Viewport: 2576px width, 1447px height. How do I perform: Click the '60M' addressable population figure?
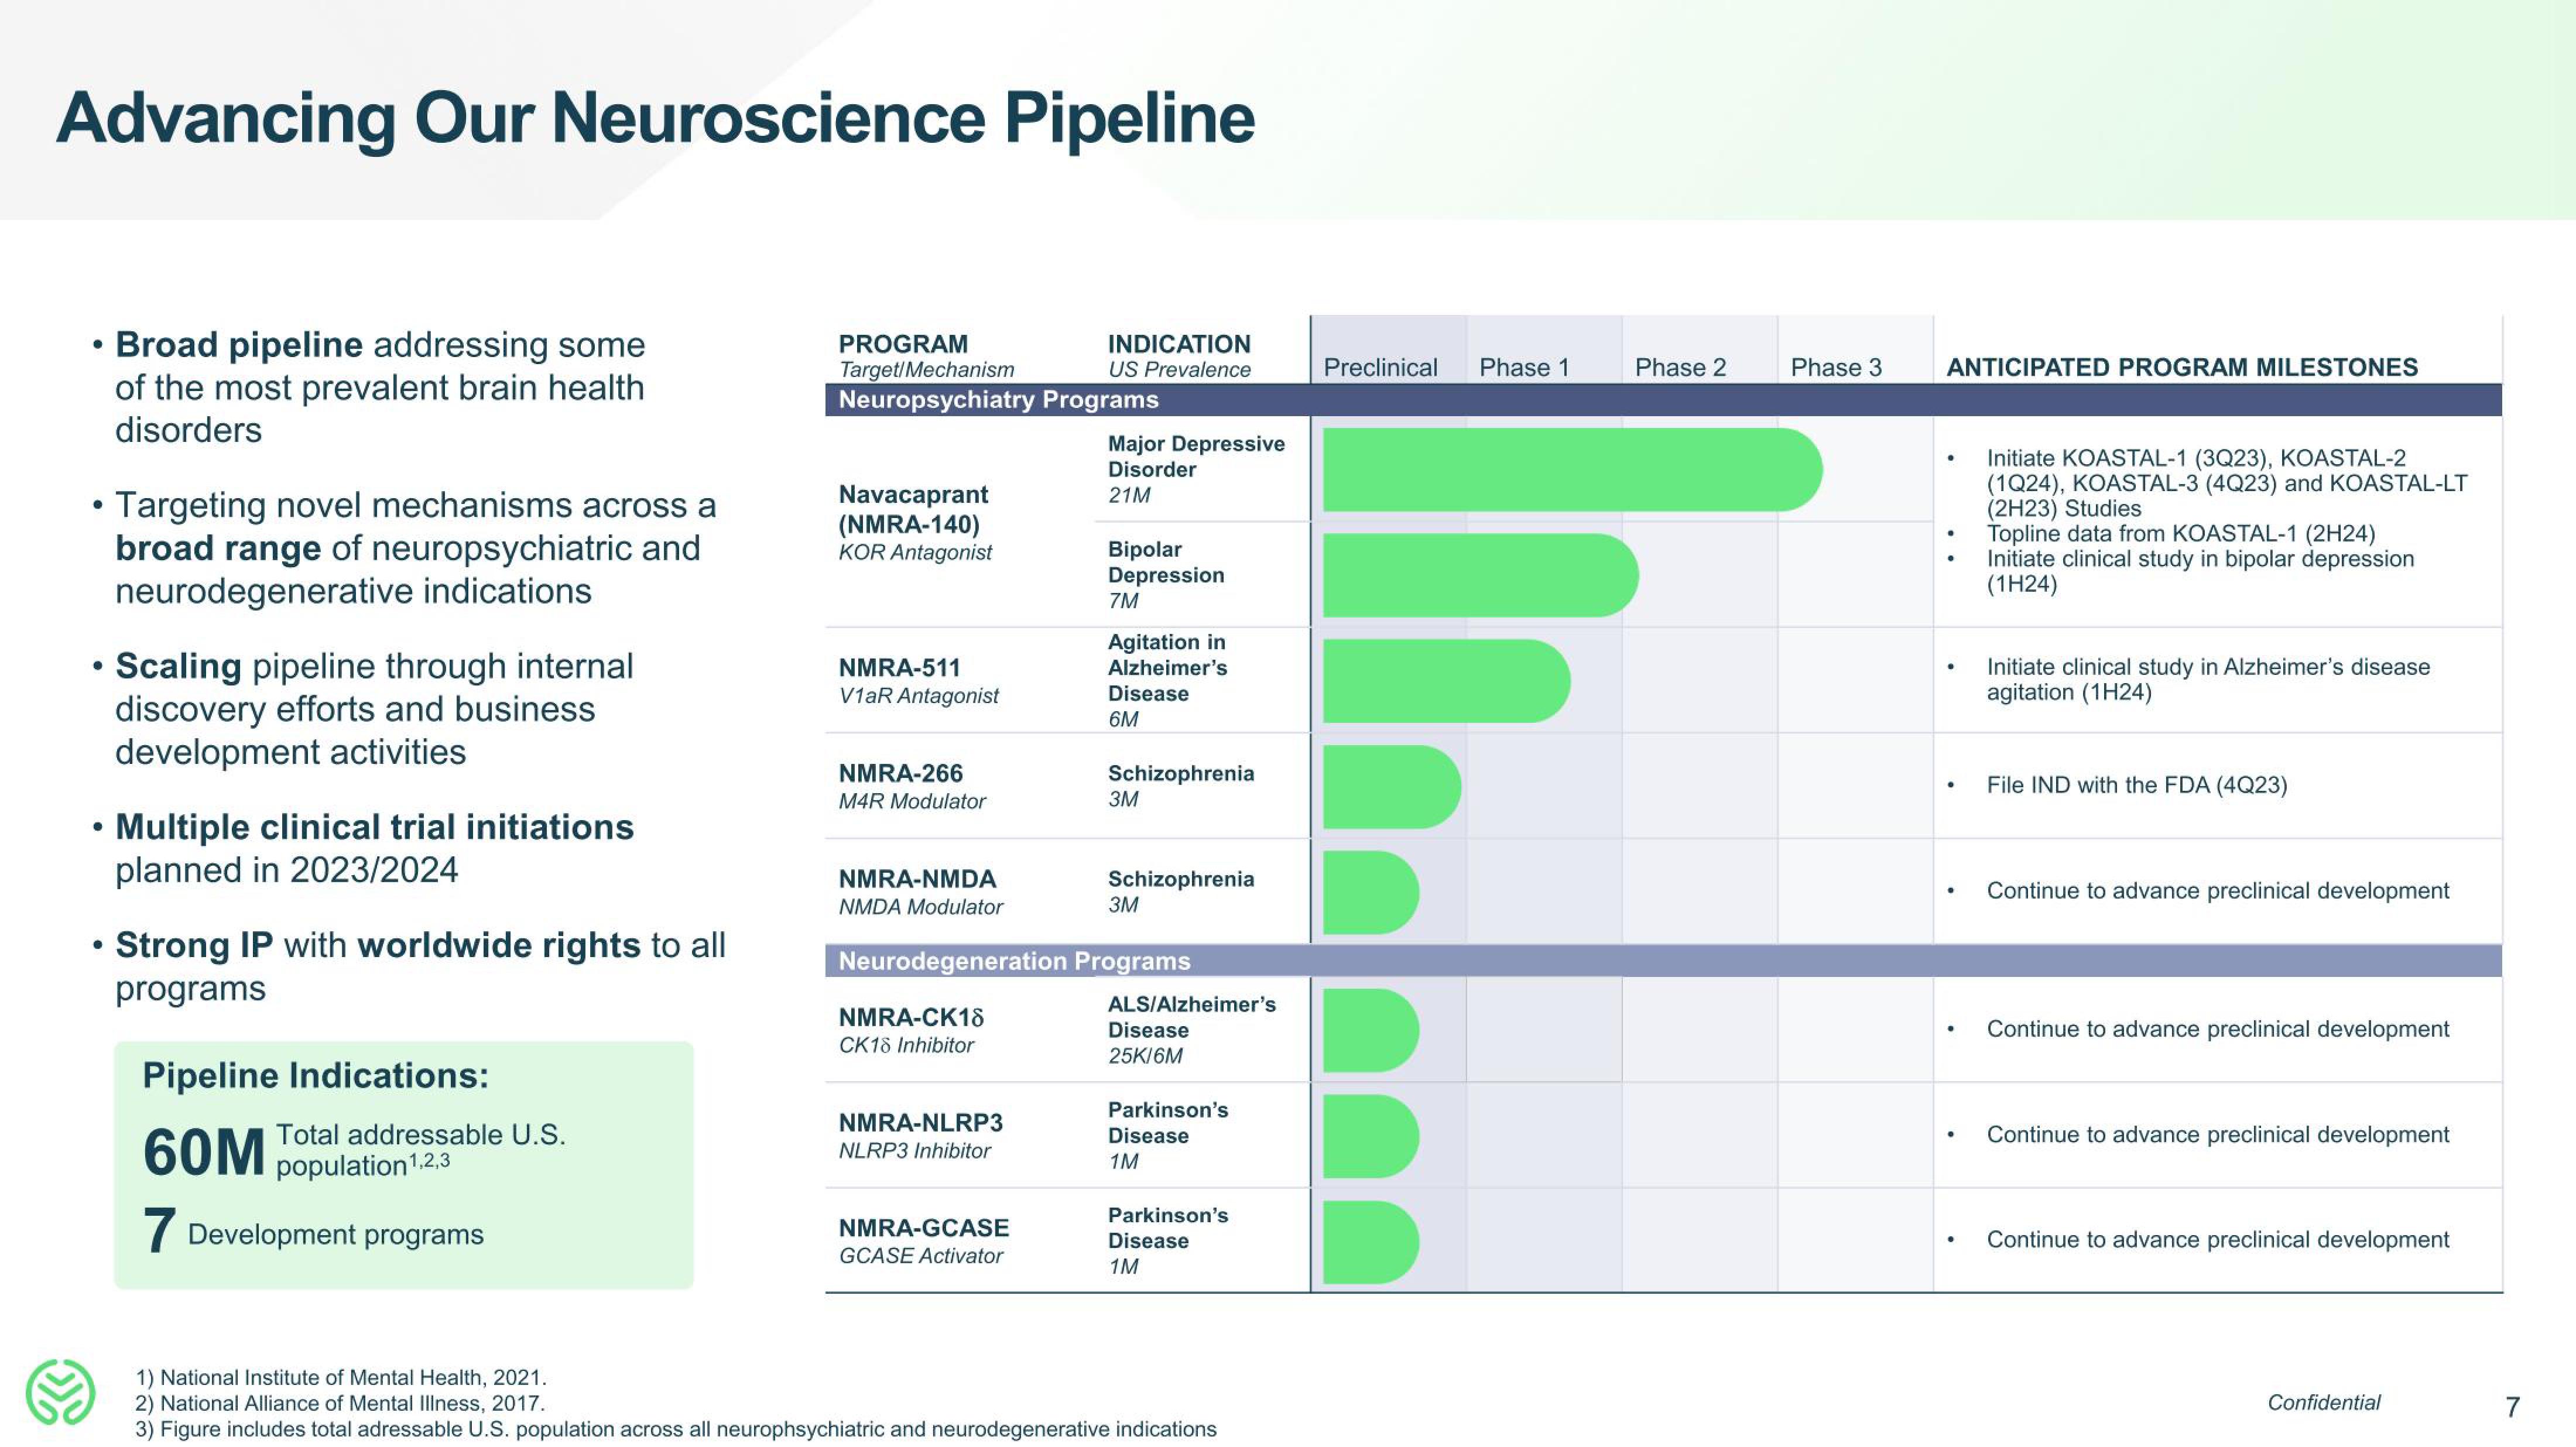204,1152
